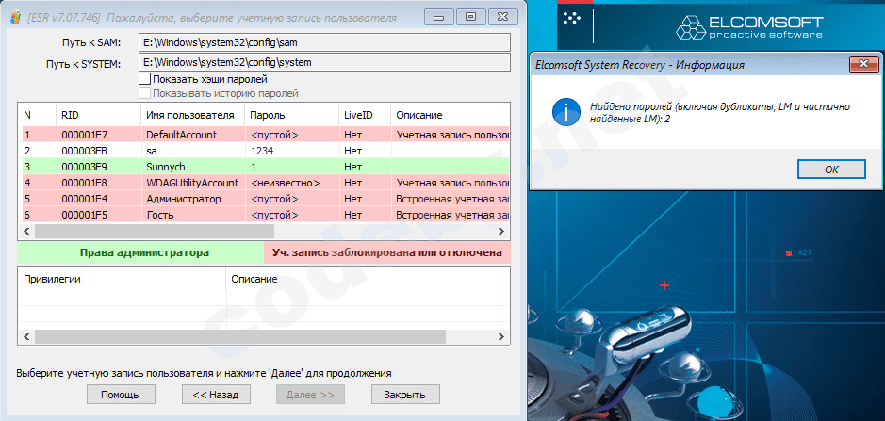
Task: Click the blue information icon in dialog
Action: pyautogui.click(x=565, y=113)
